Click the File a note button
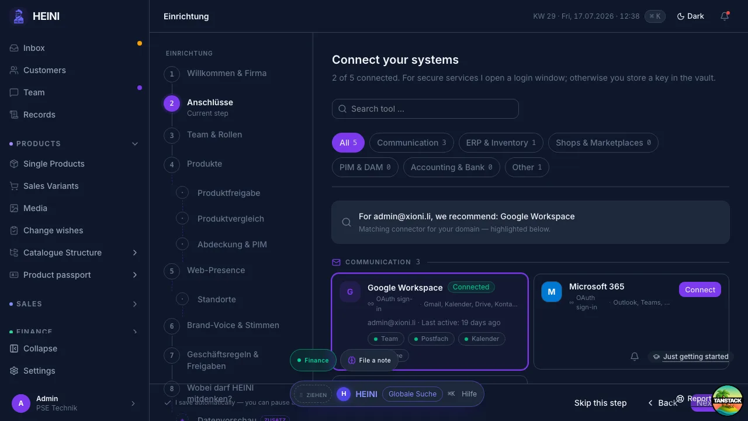The image size is (748, 421). click(x=369, y=360)
